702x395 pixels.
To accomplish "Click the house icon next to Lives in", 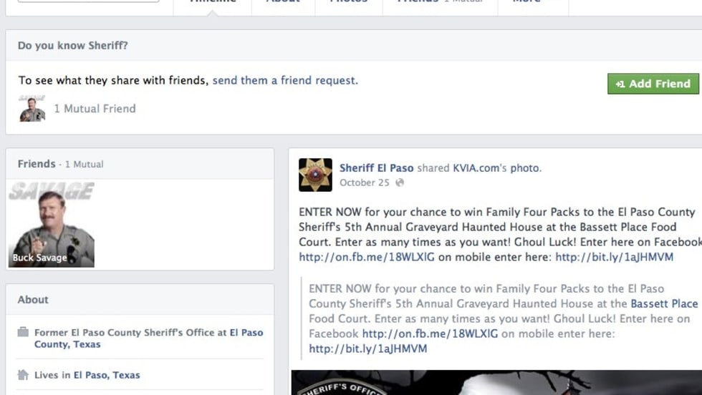I will (23, 374).
